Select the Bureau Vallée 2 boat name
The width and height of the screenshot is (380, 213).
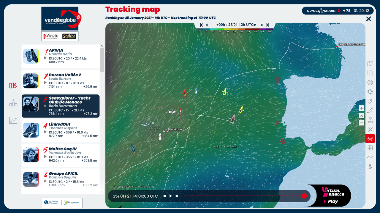[x=65, y=75]
